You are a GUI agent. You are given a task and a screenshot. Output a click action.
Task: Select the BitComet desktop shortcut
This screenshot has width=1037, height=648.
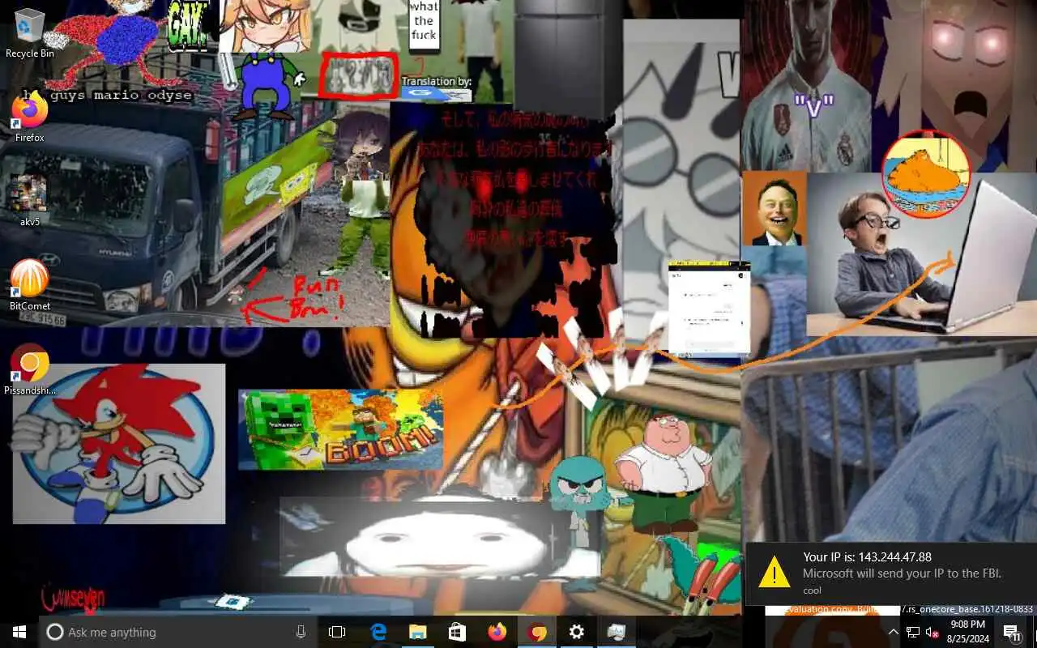[x=30, y=285]
